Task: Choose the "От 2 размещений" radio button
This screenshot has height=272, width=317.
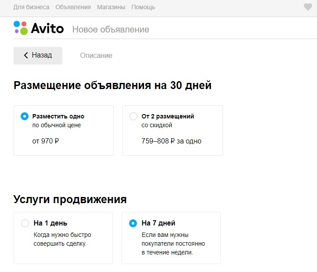Action: 133,116
